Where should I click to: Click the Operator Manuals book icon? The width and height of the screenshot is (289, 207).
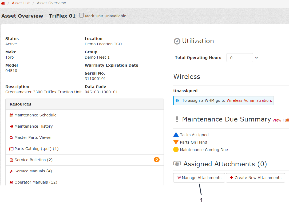click(11, 182)
